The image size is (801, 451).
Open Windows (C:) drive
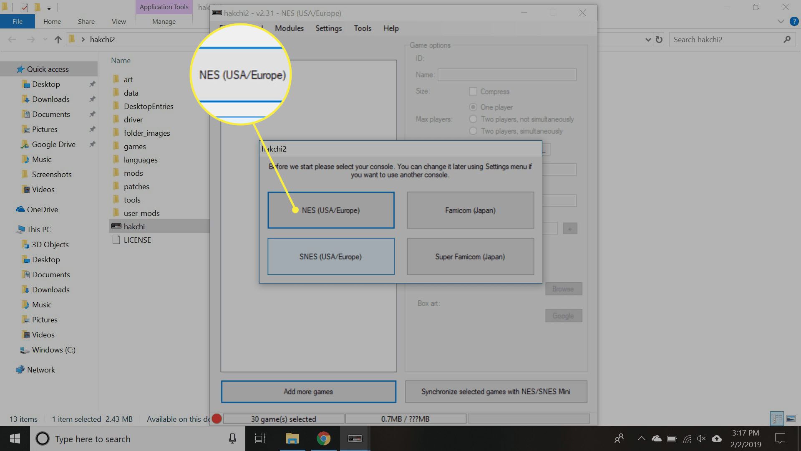point(53,350)
